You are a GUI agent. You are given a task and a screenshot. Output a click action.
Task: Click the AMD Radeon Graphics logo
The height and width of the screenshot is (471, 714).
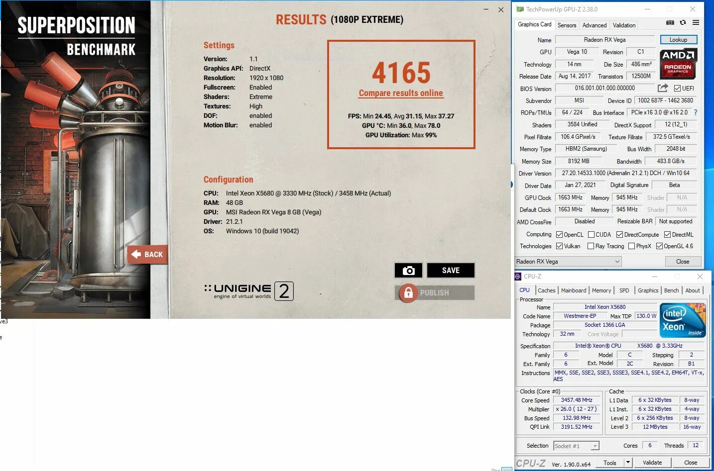(678, 64)
